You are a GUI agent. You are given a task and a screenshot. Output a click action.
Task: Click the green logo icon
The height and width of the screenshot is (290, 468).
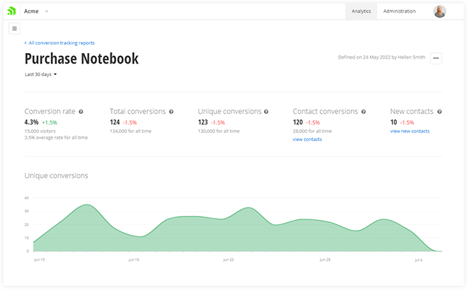pyautogui.click(x=12, y=11)
